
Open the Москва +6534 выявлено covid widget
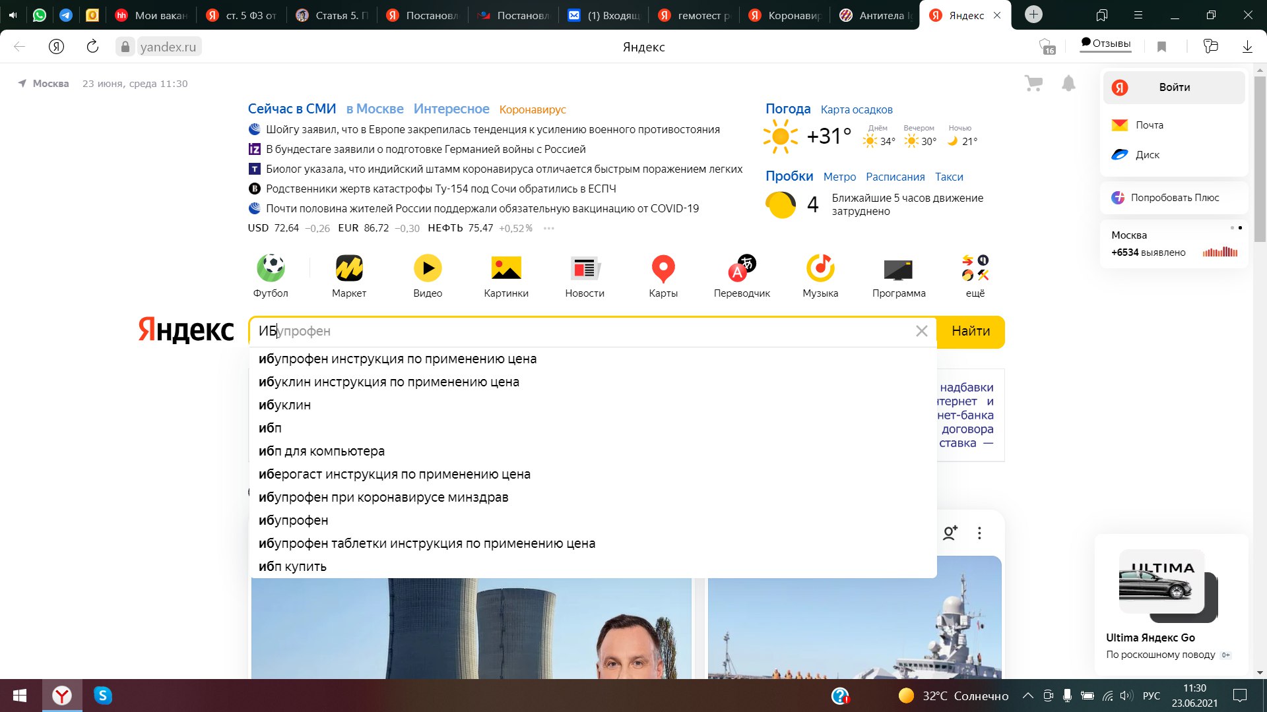(x=1174, y=244)
